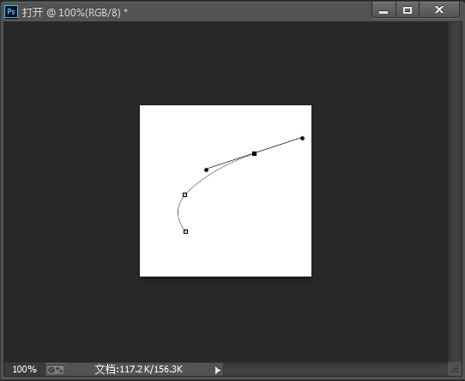Maximize the document window
Screen dimensions: 465x381
(x=408, y=10)
